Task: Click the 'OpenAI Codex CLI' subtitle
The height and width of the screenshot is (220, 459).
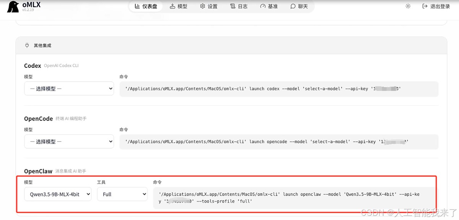Action: pos(61,66)
